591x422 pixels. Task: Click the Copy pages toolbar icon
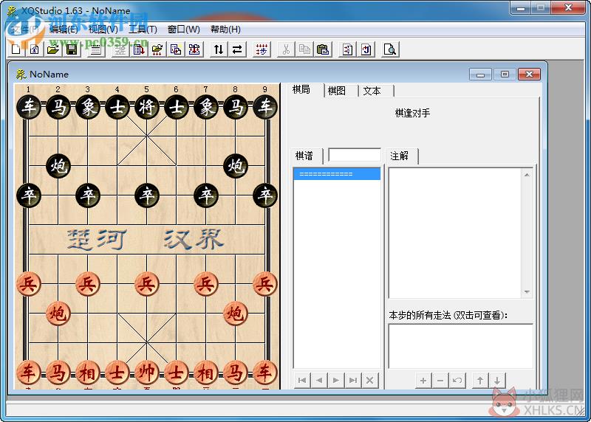click(x=304, y=49)
